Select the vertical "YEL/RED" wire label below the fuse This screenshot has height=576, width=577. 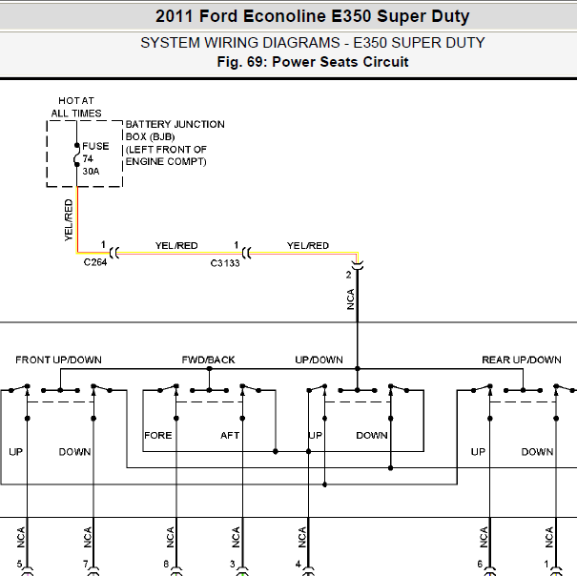tap(69, 220)
